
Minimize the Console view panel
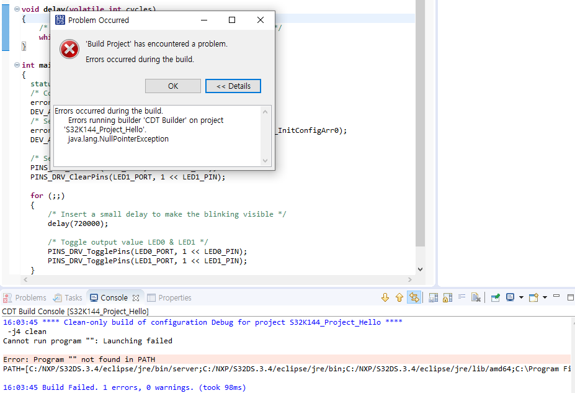click(x=556, y=297)
